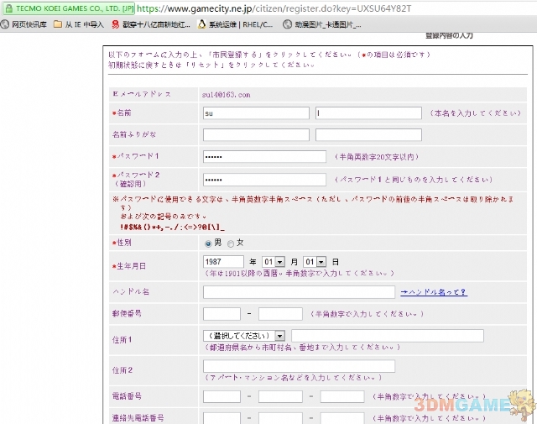Click the ハンドル名 text field
The width and height of the screenshot is (537, 424).
coord(299,292)
